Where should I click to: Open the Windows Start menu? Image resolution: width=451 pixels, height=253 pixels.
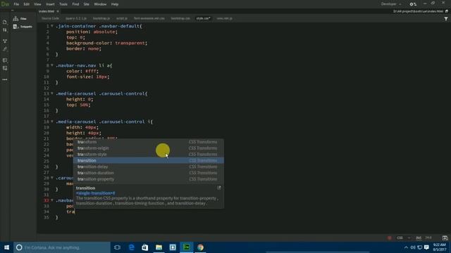coord(6,247)
